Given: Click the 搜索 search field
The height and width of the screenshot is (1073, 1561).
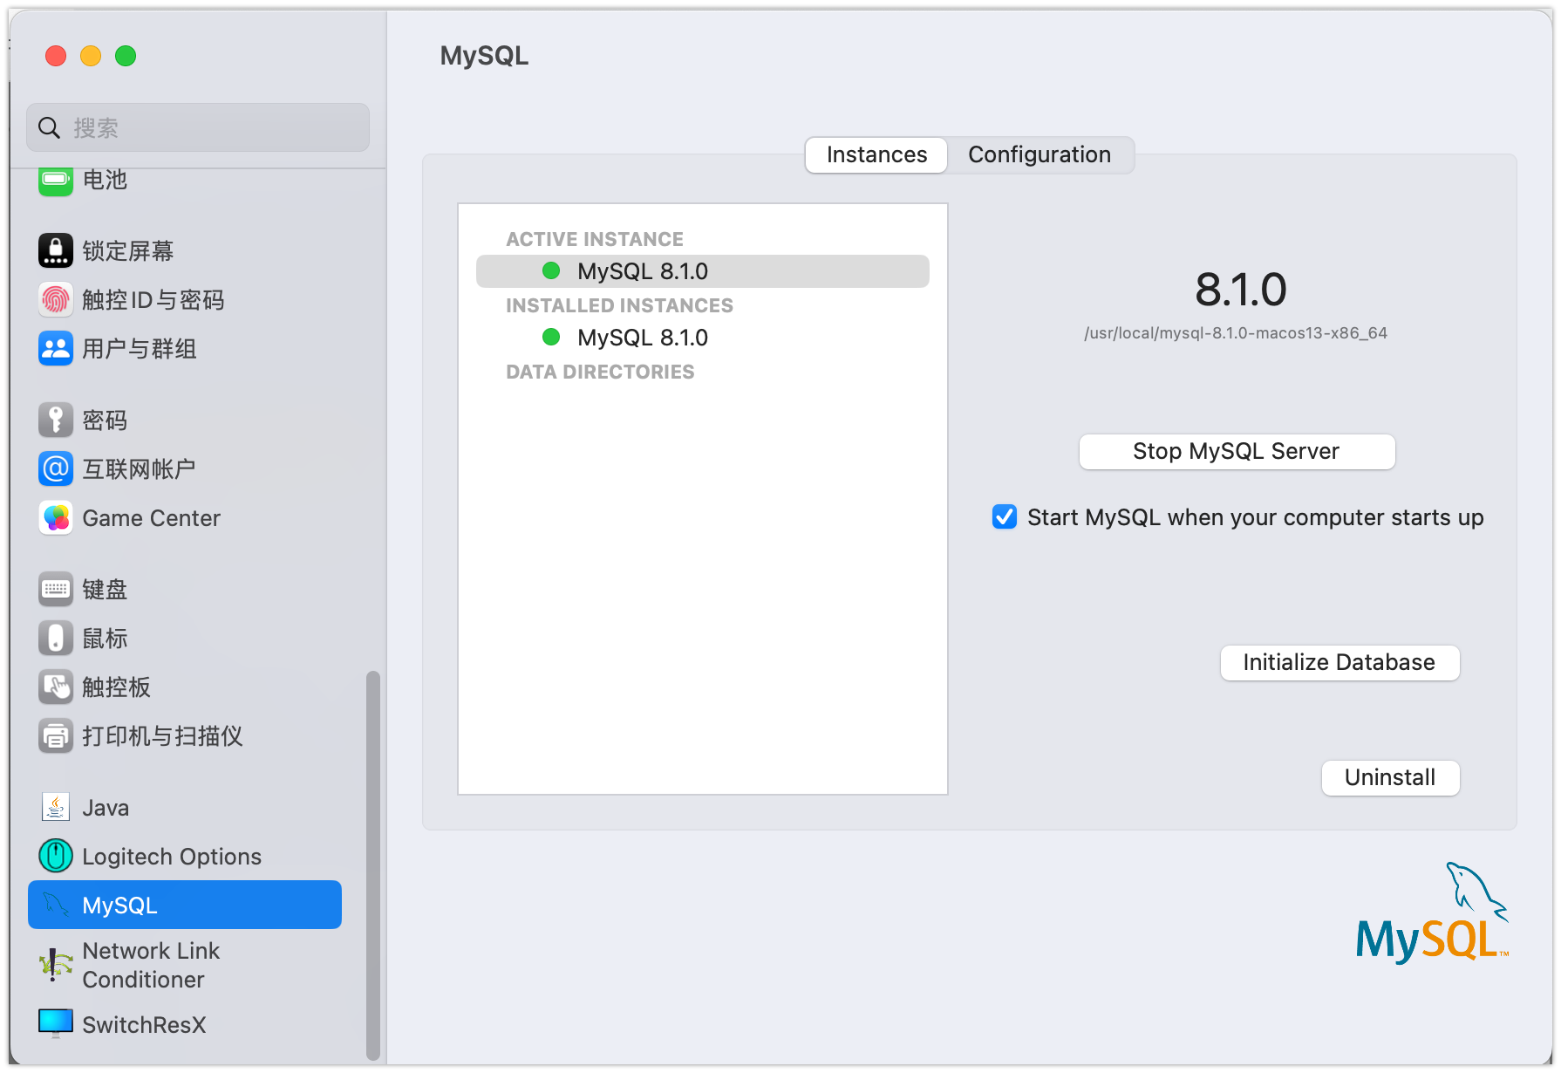Looking at the screenshot, I should click(x=209, y=128).
